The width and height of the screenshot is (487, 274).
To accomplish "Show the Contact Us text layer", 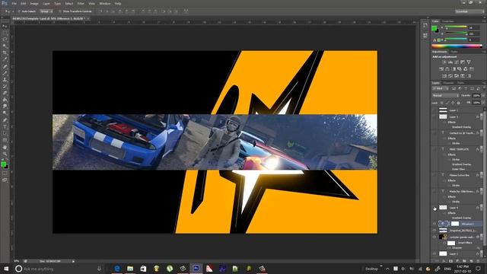I will [x=434, y=133].
